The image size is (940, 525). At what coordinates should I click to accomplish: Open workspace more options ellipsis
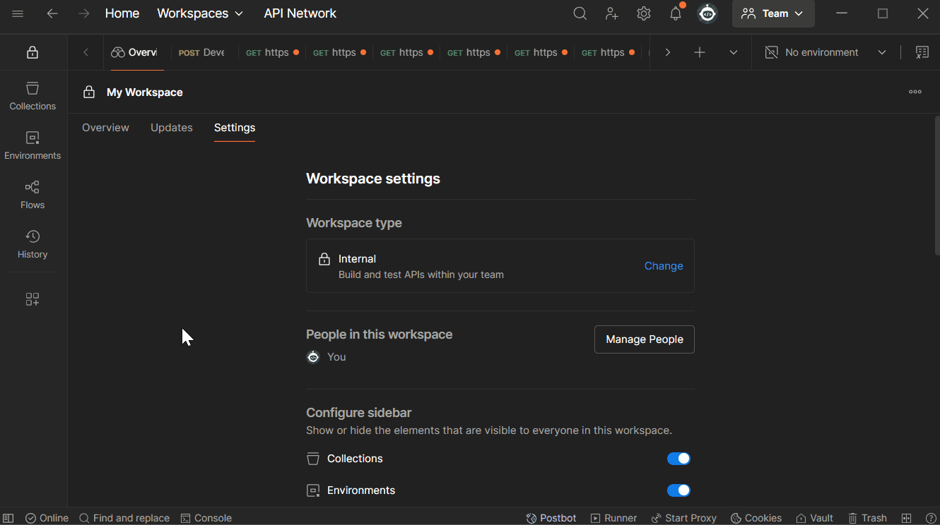(915, 92)
